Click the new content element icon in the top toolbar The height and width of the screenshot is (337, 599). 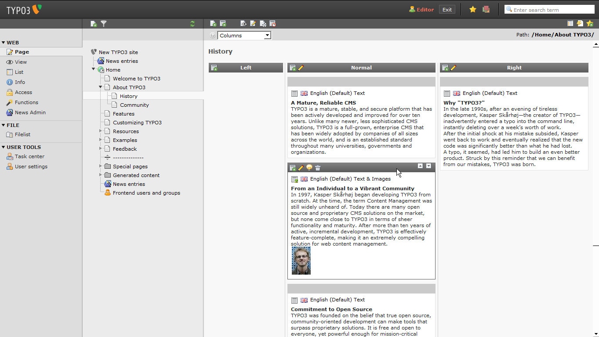[x=223, y=24]
